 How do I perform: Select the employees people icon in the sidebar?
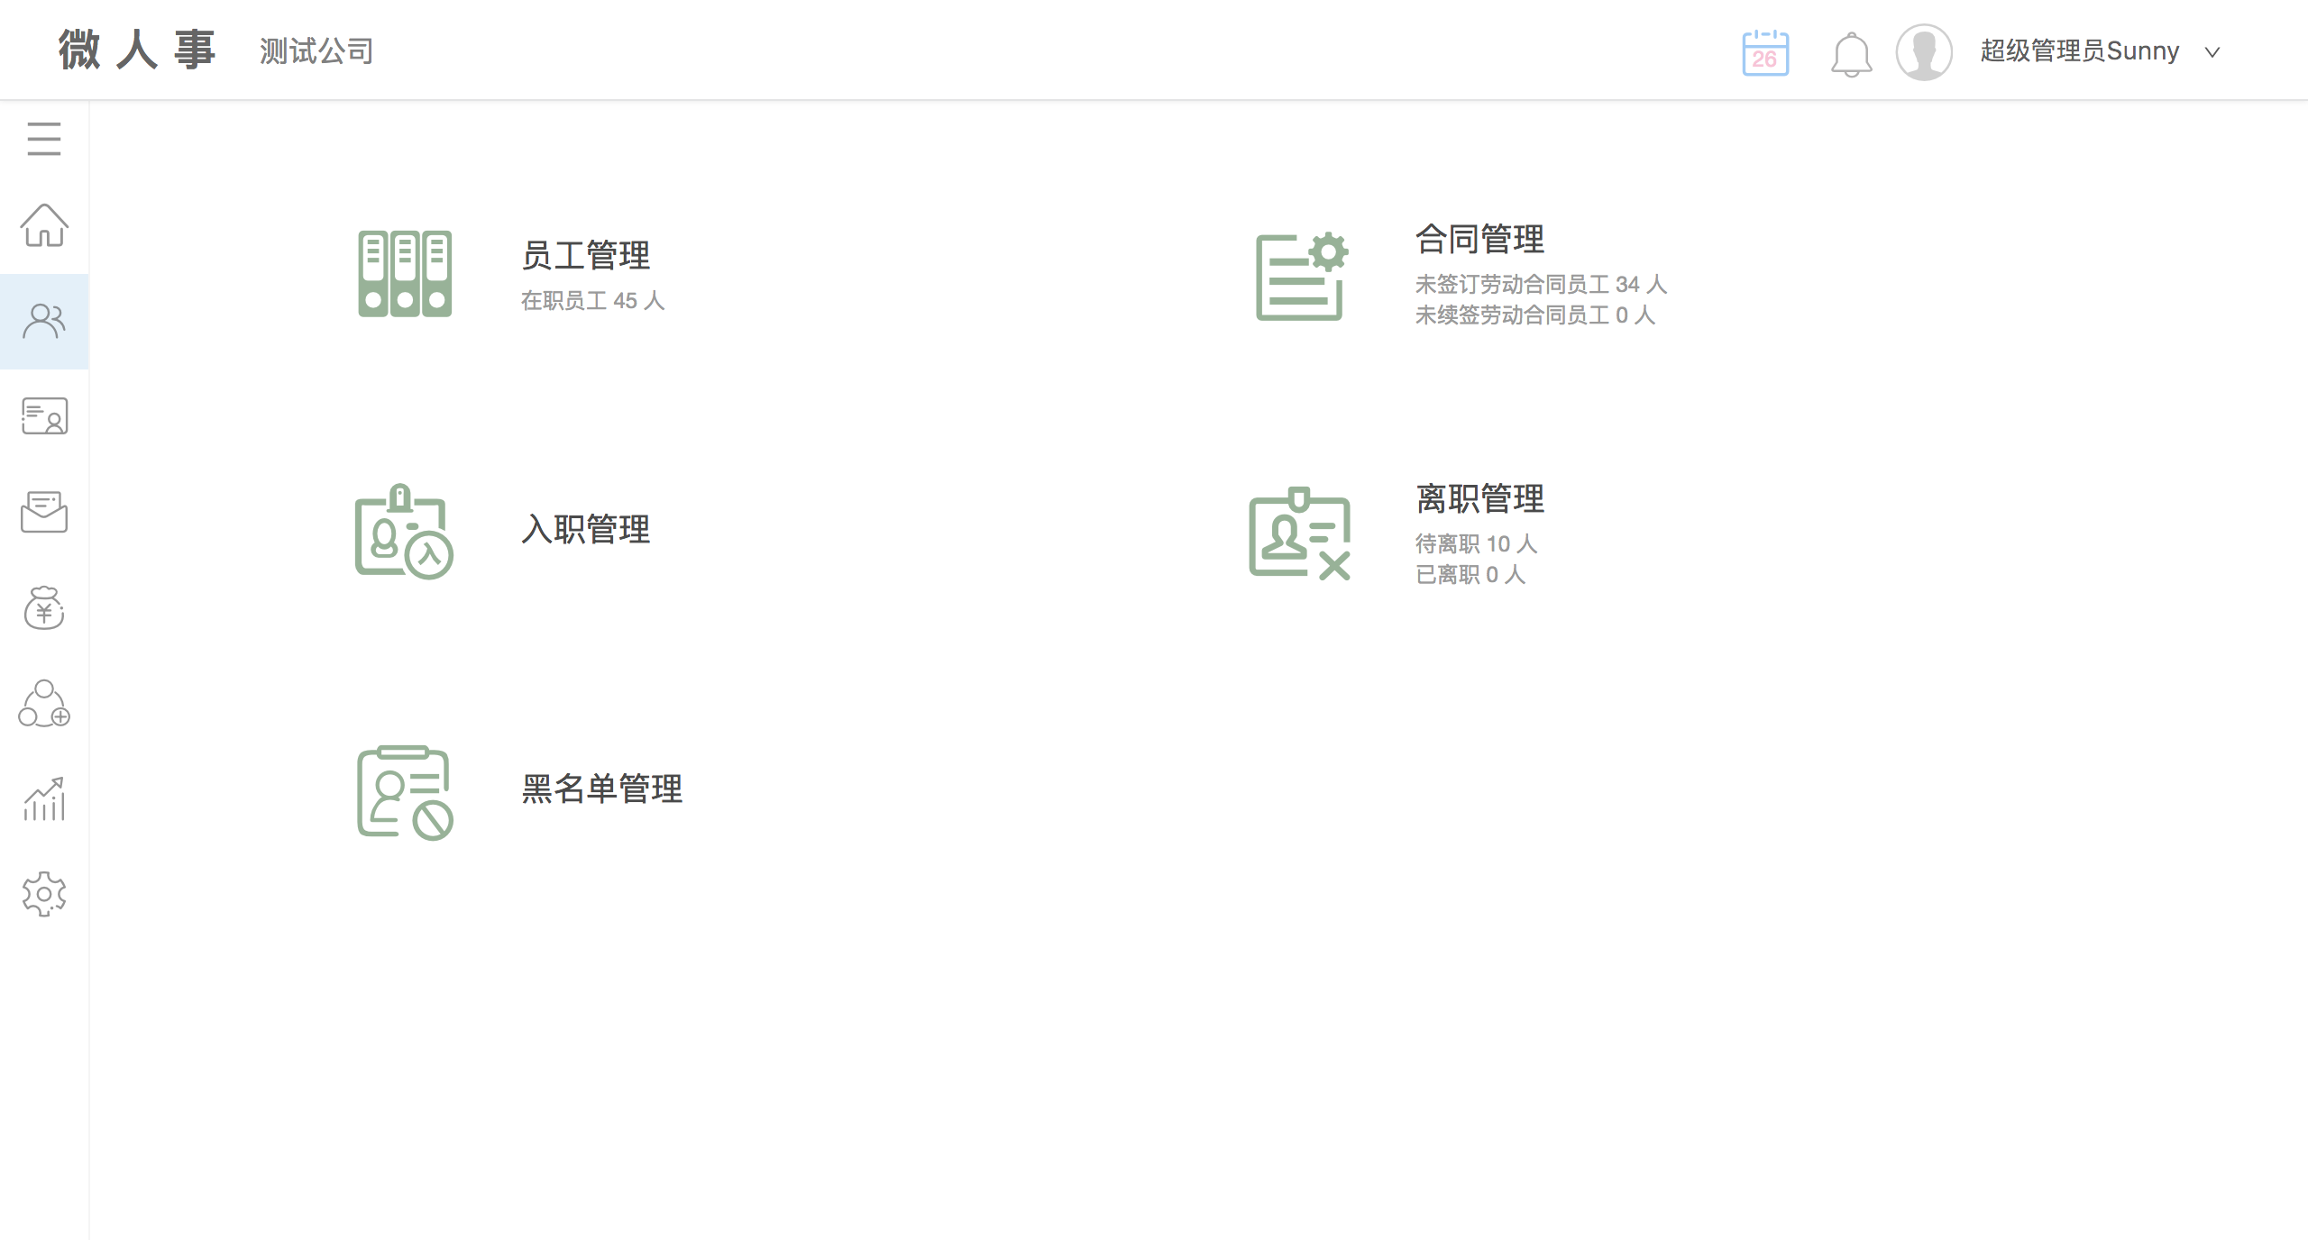43,321
